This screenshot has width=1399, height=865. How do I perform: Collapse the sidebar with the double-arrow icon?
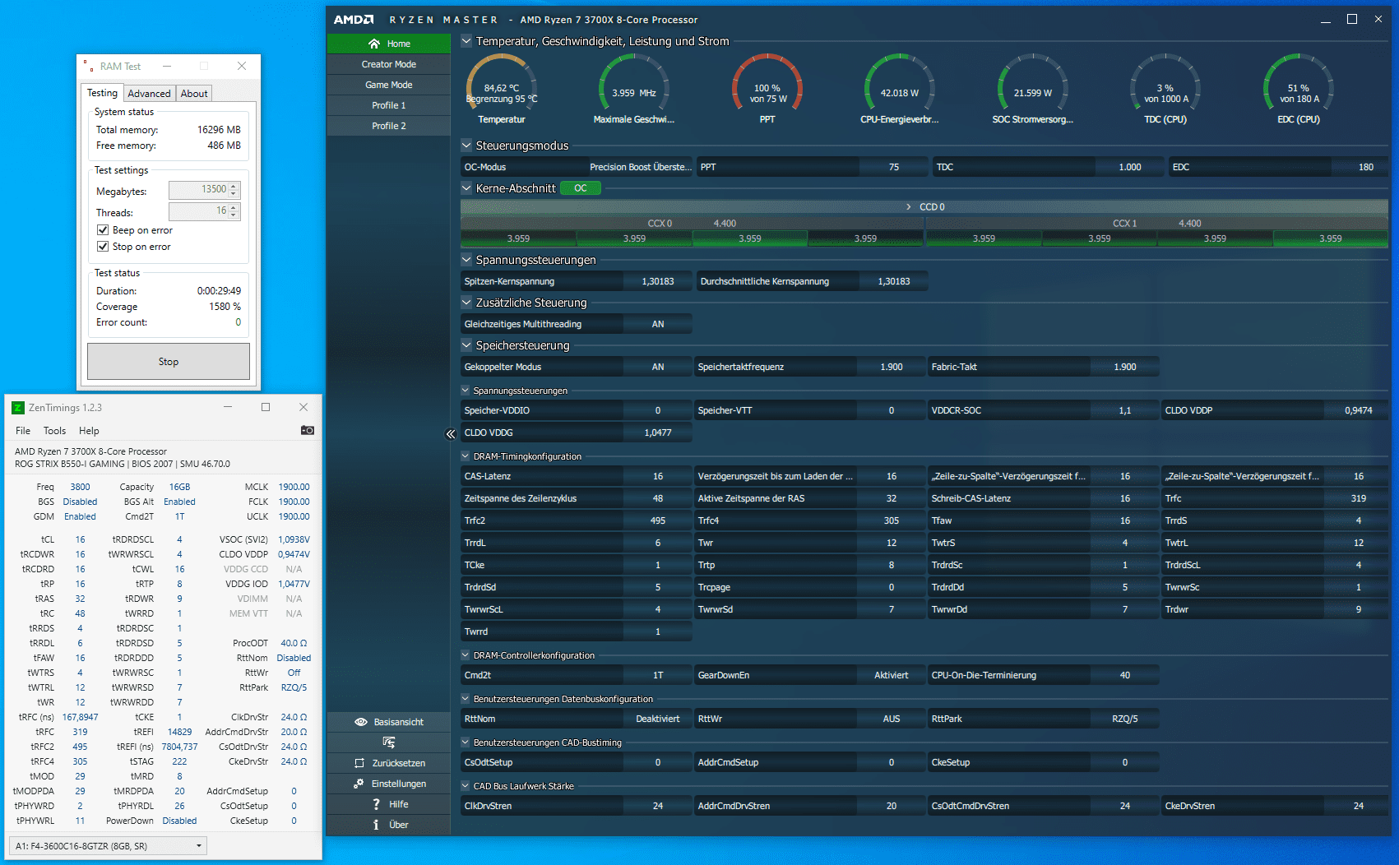(x=450, y=433)
